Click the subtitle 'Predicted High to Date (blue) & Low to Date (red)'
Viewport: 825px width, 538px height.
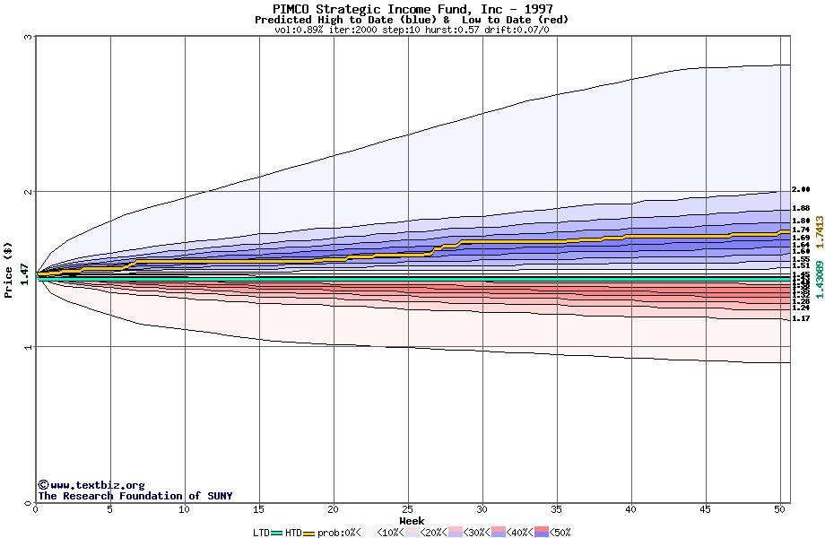coord(412,20)
